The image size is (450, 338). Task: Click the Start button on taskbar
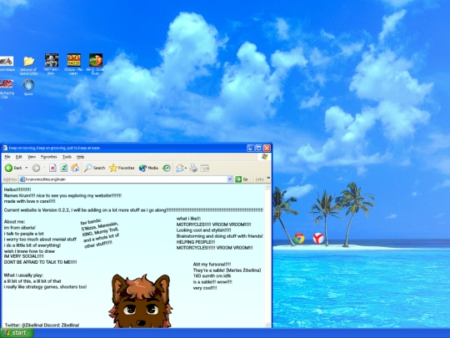(17, 333)
